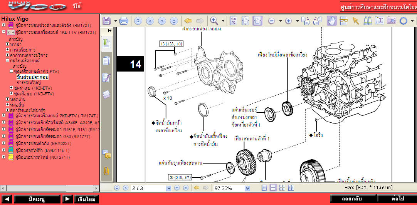Go to next page using top toolbar down arrow
This screenshot has width=417, height=205.
(x=162, y=21)
